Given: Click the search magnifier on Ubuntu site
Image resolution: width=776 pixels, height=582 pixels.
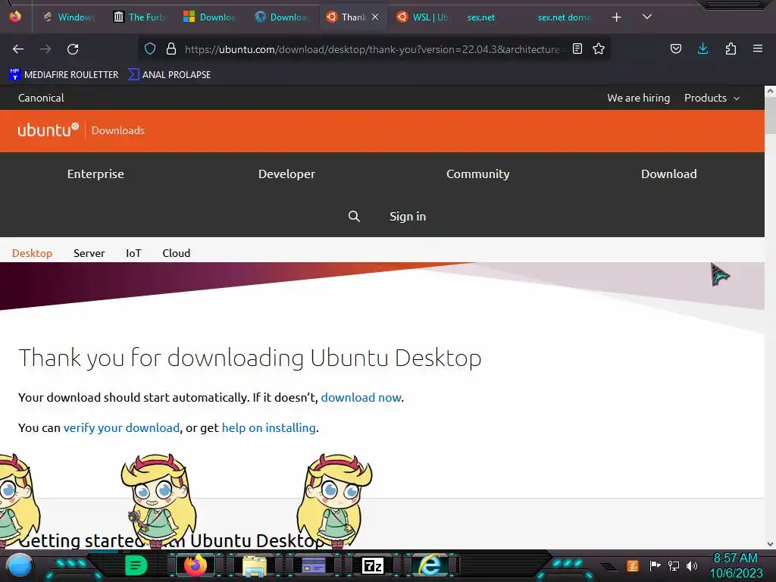Looking at the screenshot, I should coord(354,216).
